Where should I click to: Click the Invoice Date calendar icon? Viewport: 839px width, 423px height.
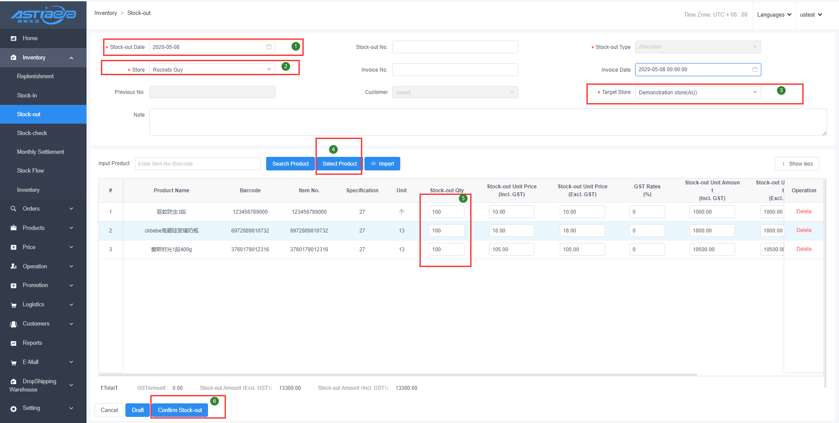(x=754, y=69)
